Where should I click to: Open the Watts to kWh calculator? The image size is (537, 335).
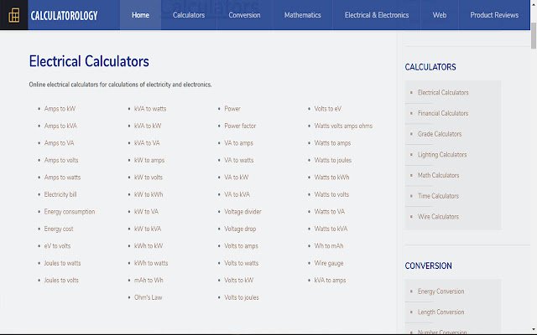(x=332, y=177)
